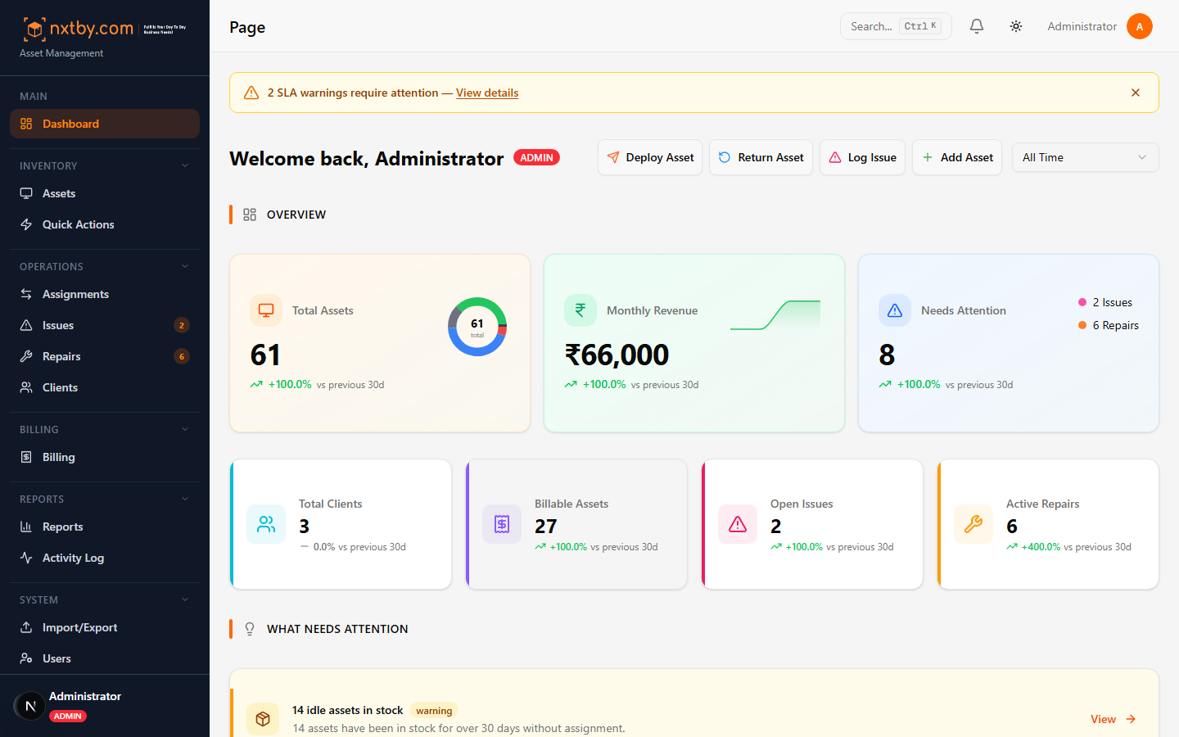Open the All Time filter dropdown

(x=1085, y=157)
